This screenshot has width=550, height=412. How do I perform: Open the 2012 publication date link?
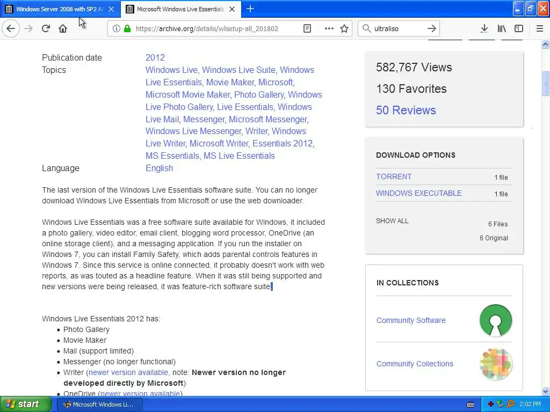coord(155,57)
